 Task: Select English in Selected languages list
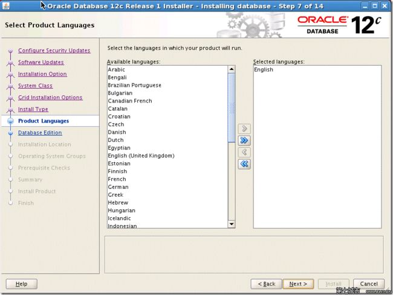pos(317,69)
